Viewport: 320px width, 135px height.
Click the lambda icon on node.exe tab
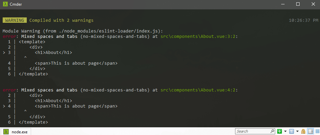pyautogui.click(x=6, y=132)
